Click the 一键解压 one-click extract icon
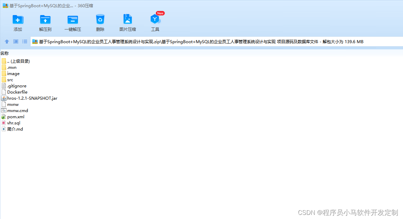 [x=73, y=20]
